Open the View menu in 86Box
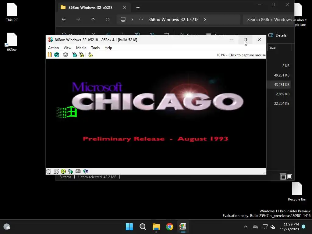Viewport: 312px width, 234px height. click(67, 48)
